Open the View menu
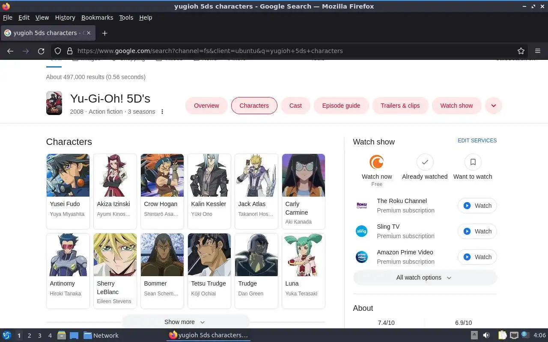 [42, 18]
